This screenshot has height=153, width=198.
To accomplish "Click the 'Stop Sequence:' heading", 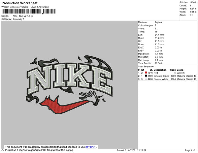I will (x=146, y=67).
